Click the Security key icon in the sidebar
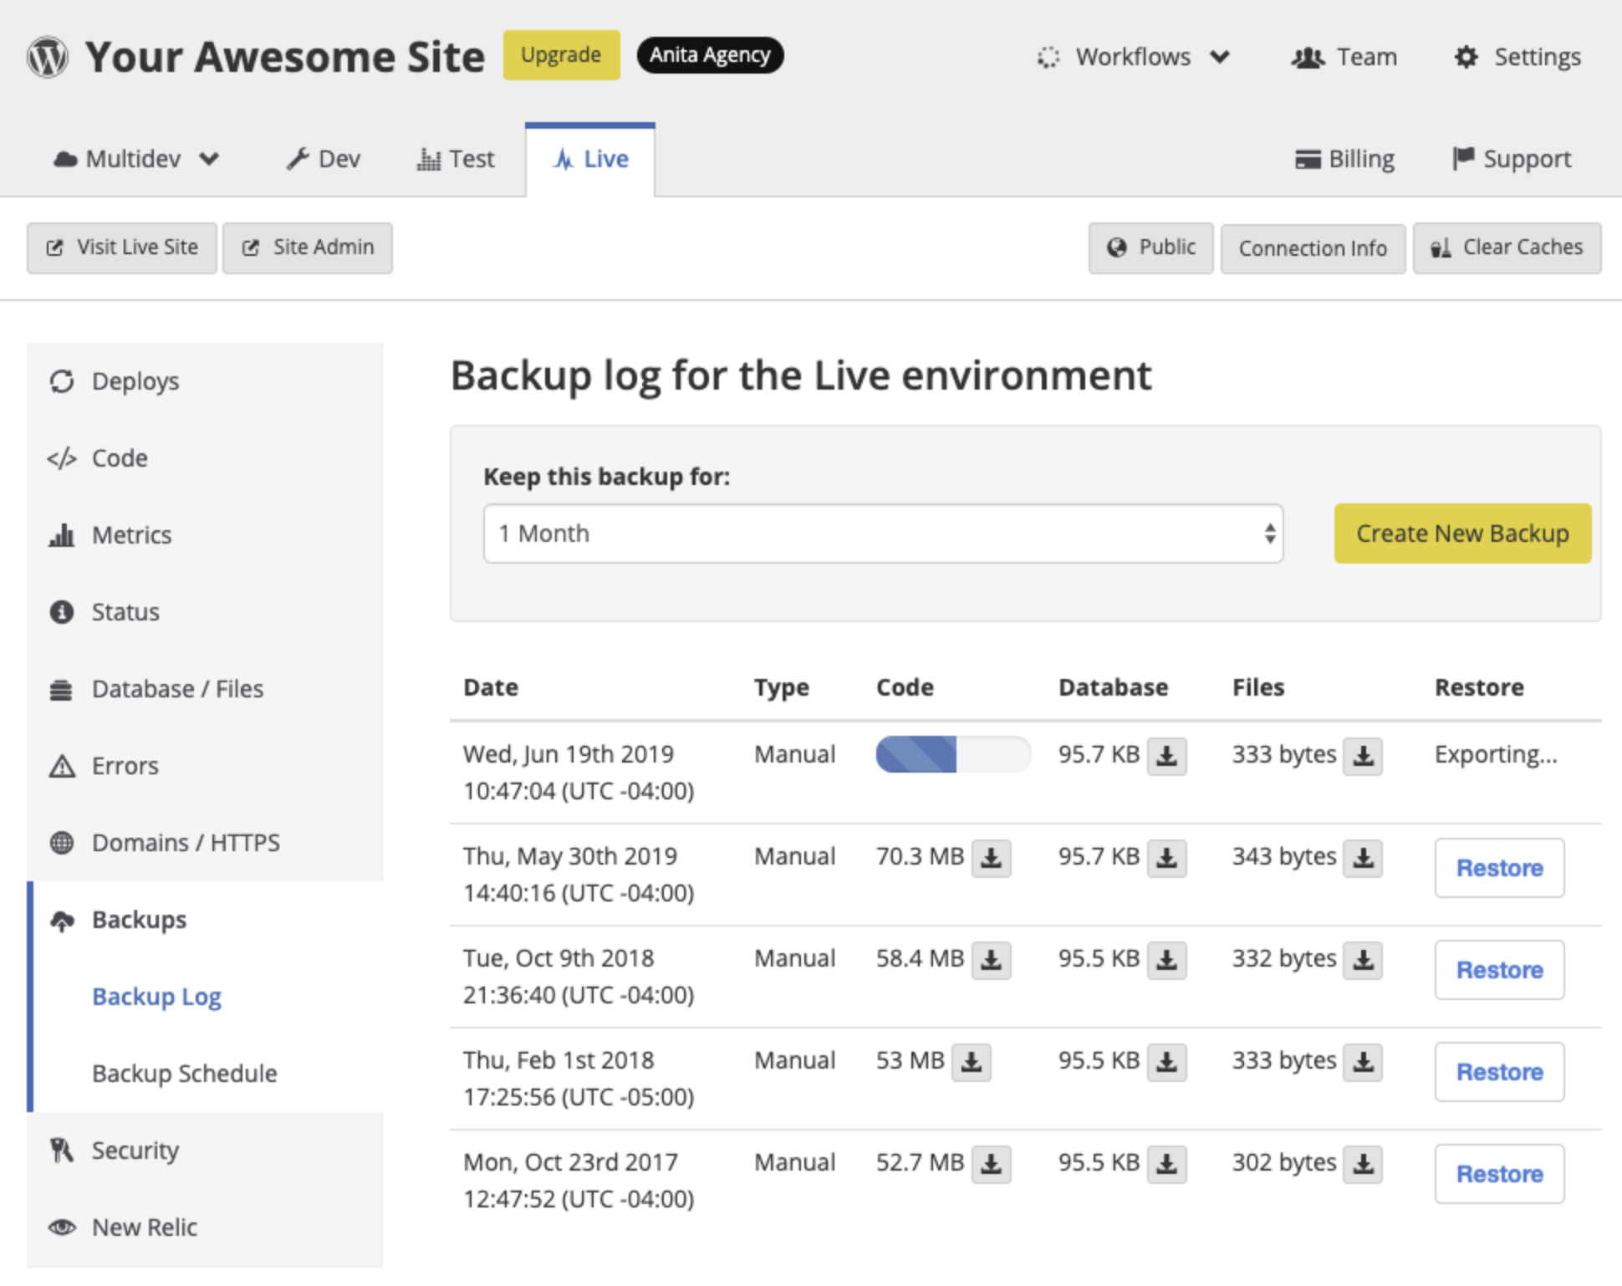The height and width of the screenshot is (1286, 1622). 59,1150
